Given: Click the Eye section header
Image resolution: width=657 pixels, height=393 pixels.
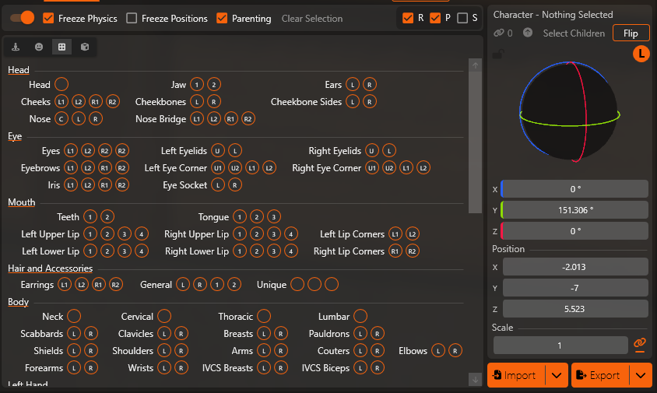Looking at the screenshot, I should [15, 136].
